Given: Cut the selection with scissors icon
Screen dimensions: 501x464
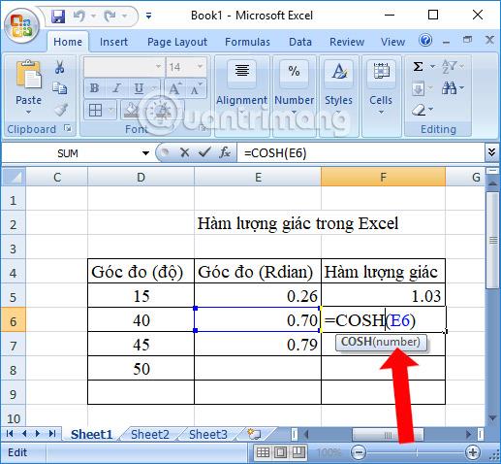Looking at the screenshot, I should click(59, 67).
